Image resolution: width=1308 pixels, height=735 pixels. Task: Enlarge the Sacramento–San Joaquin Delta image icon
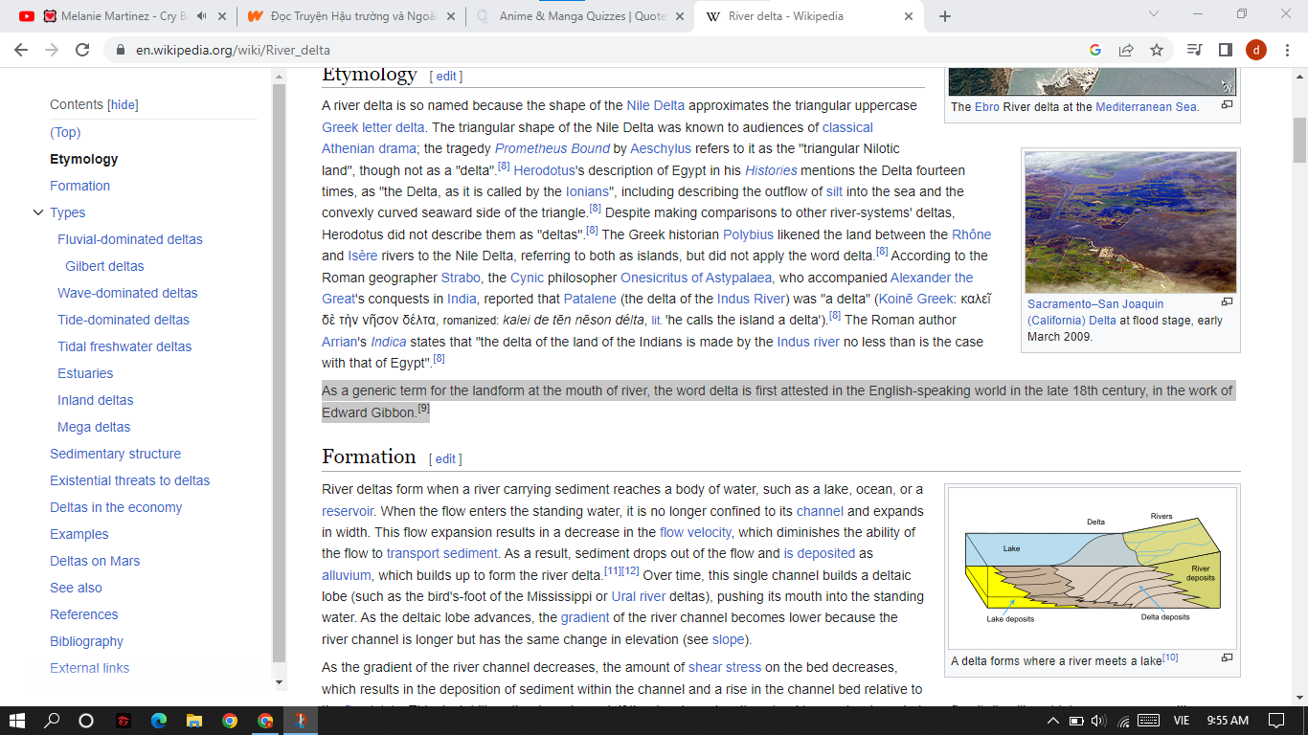[1227, 301]
